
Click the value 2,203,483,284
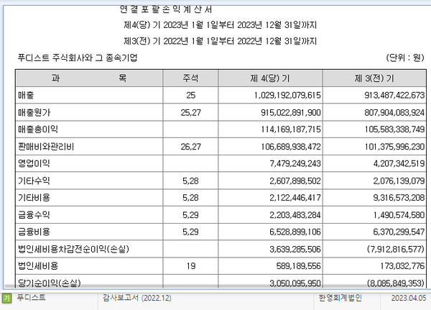295,215
